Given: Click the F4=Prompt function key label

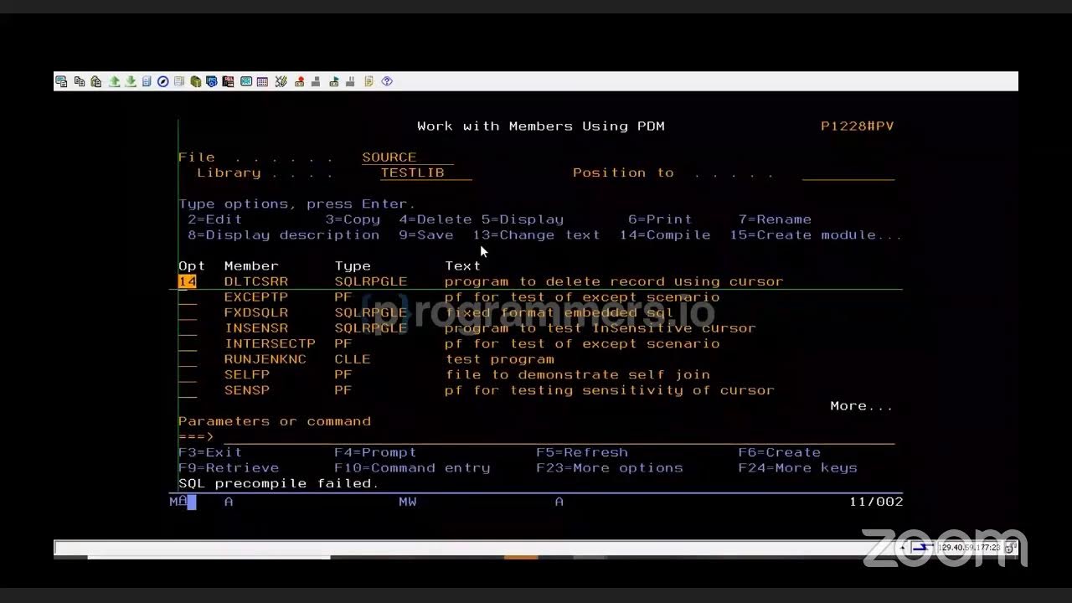Looking at the screenshot, I should point(375,452).
